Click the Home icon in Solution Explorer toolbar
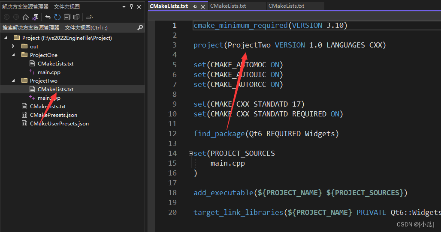Screen dimensions: 441x232 26,17
